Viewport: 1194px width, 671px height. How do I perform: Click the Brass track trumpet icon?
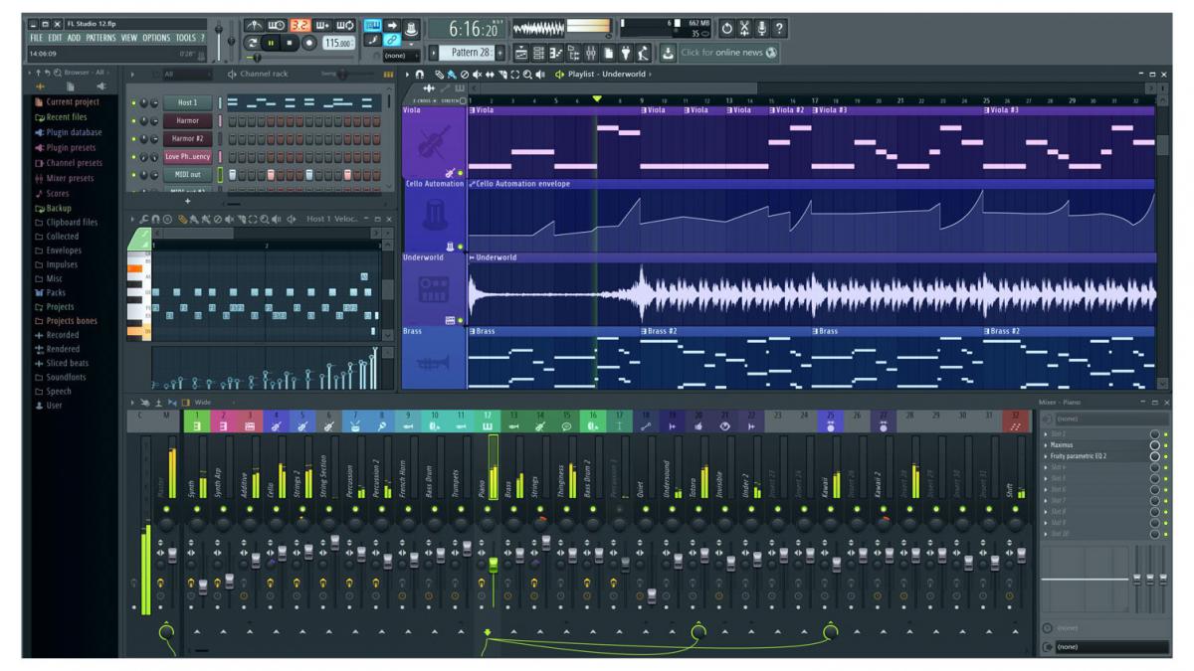[x=435, y=363]
